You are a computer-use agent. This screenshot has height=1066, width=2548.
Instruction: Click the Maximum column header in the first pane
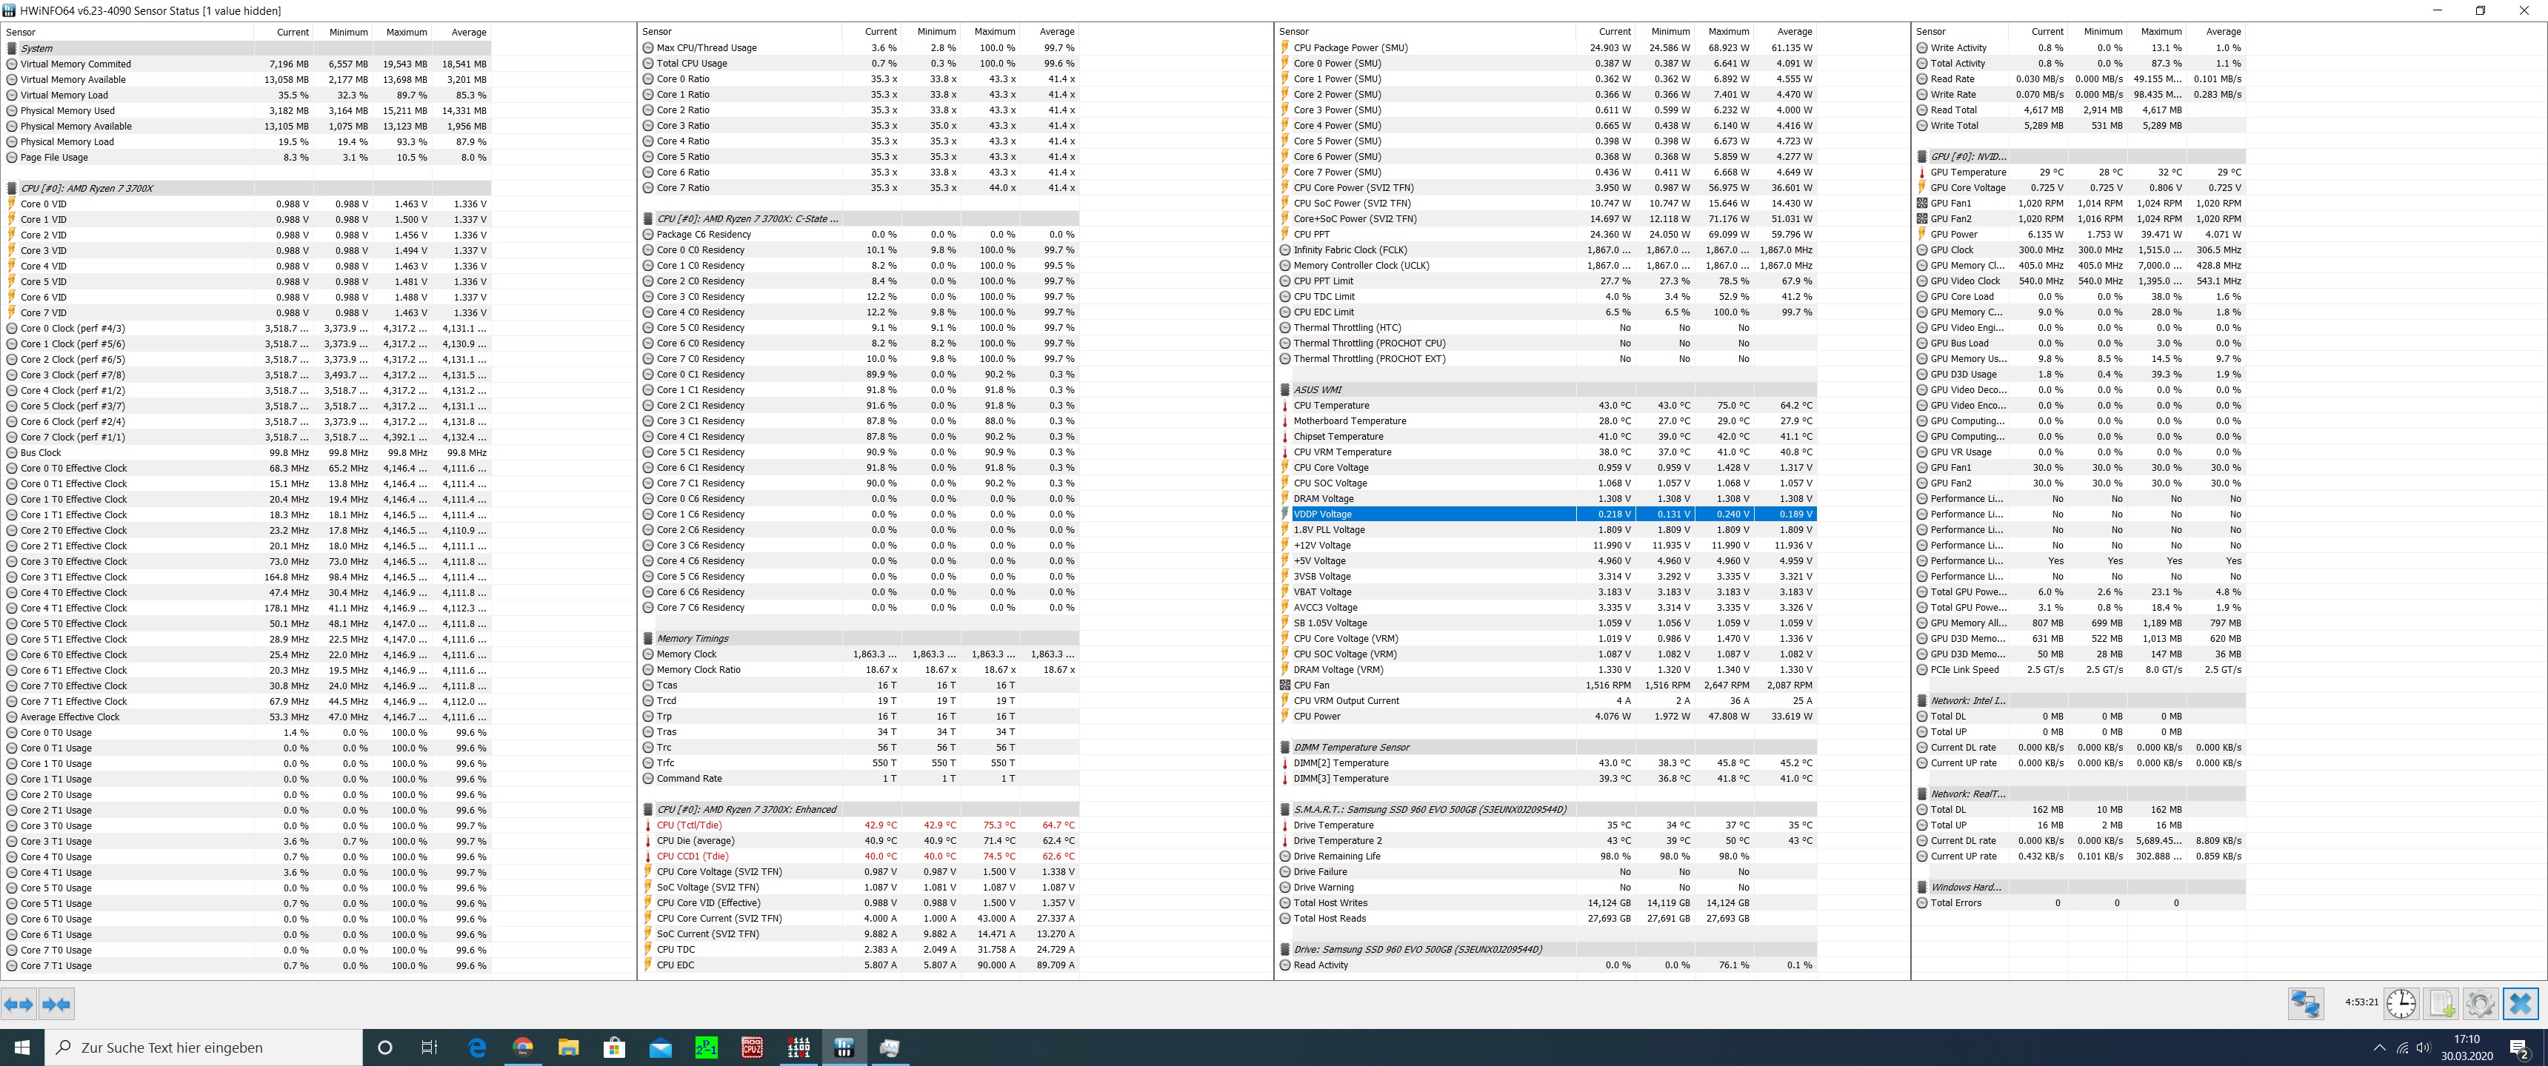click(406, 32)
